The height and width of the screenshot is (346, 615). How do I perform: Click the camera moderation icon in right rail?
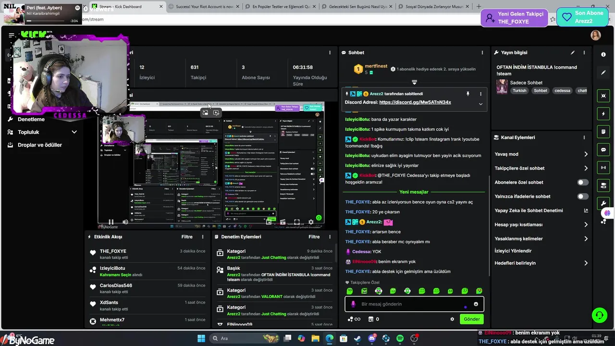point(603,185)
